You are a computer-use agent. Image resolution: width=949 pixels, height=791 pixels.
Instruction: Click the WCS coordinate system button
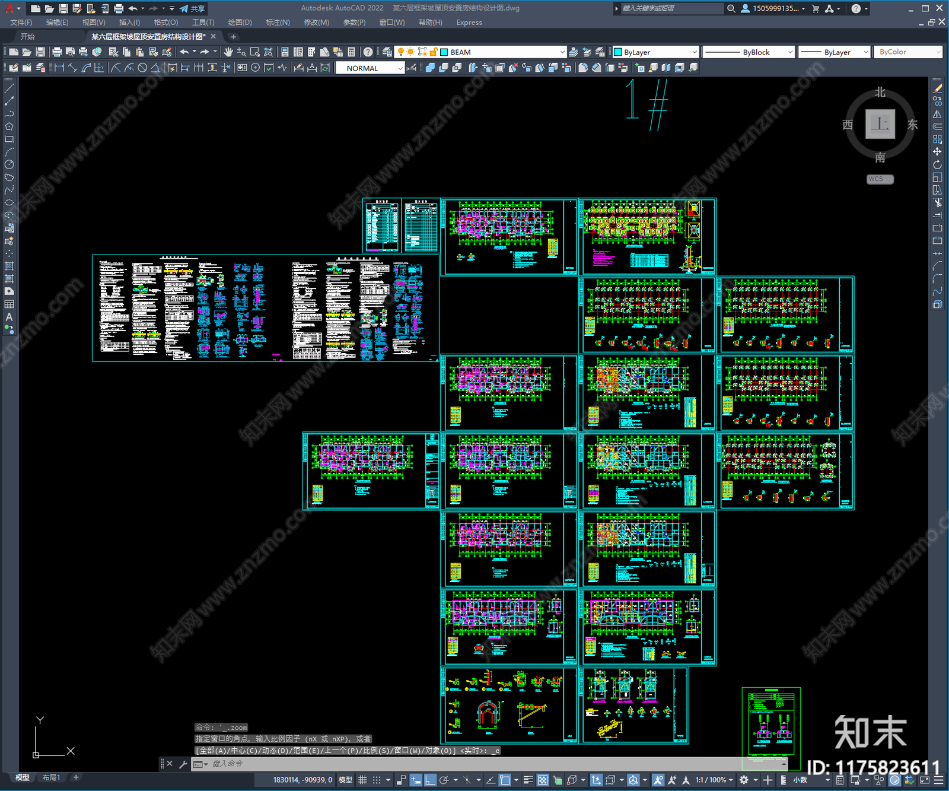coord(880,179)
